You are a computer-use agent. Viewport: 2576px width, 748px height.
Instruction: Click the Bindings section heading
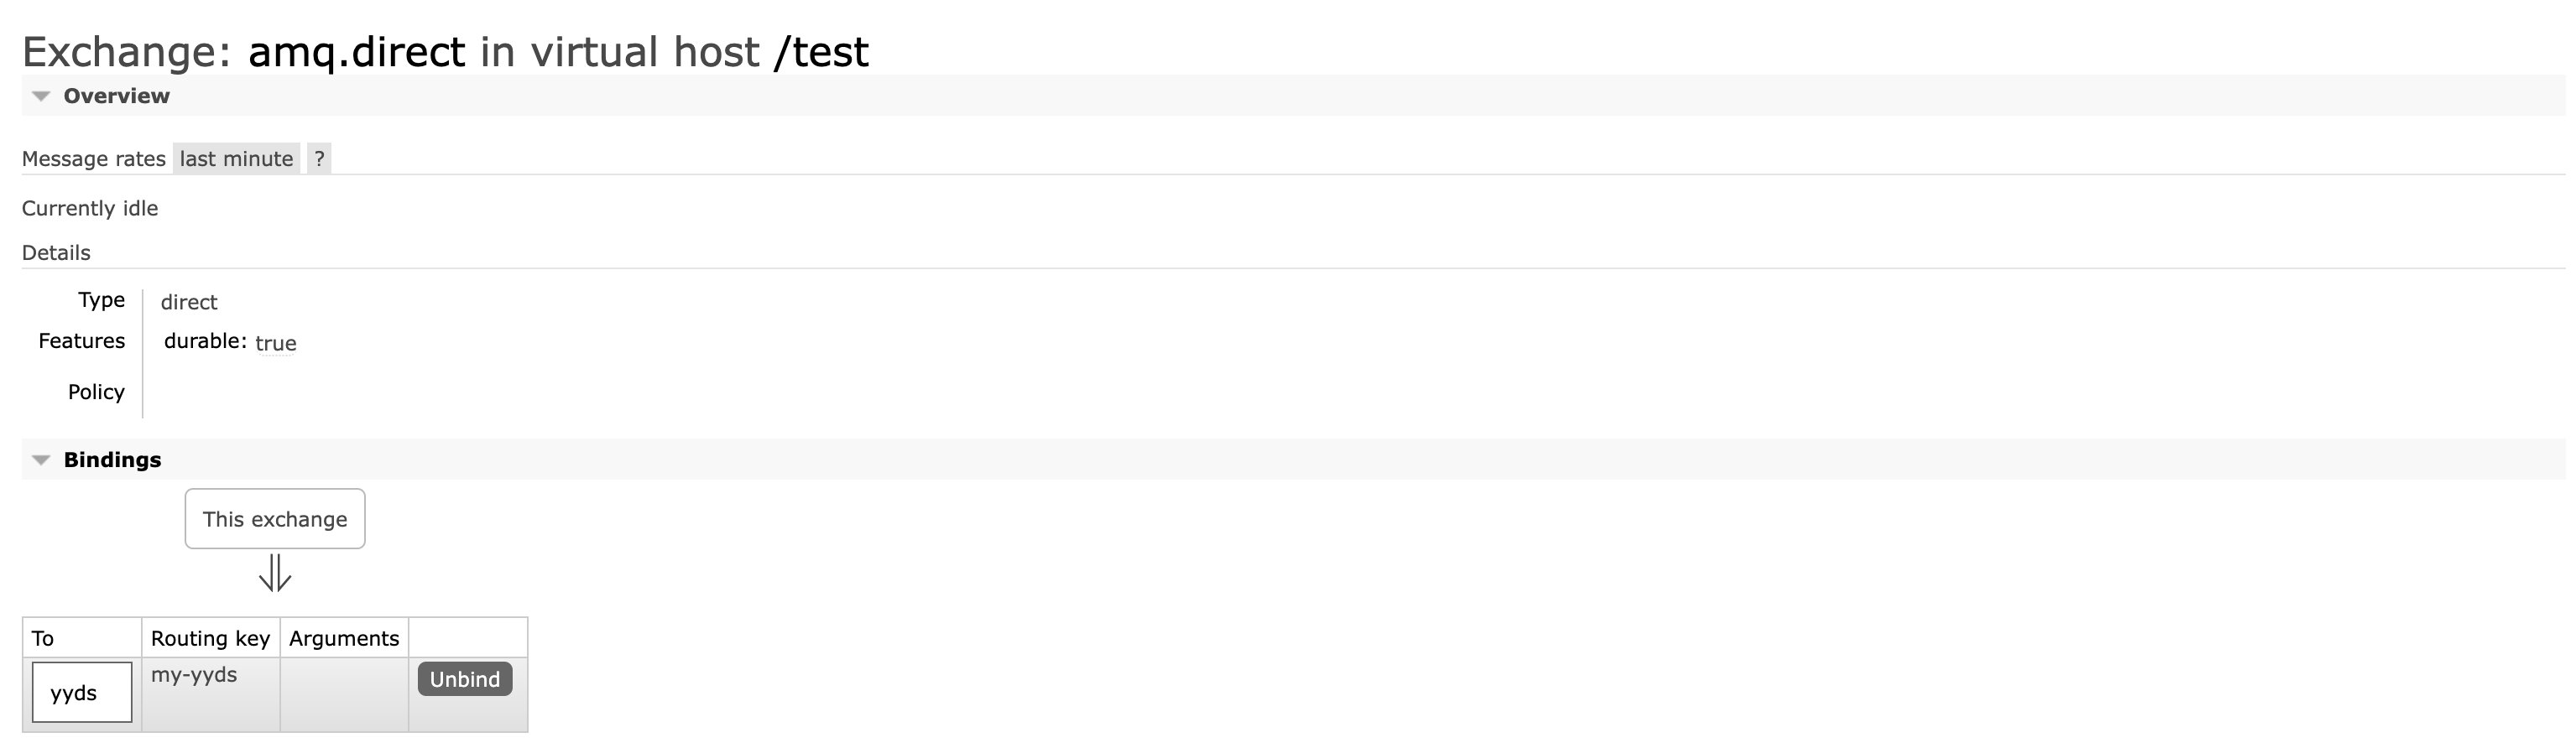tap(112, 460)
